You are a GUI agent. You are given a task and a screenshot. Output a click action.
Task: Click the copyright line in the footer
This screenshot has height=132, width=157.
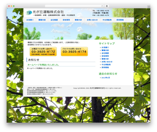point(97,88)
